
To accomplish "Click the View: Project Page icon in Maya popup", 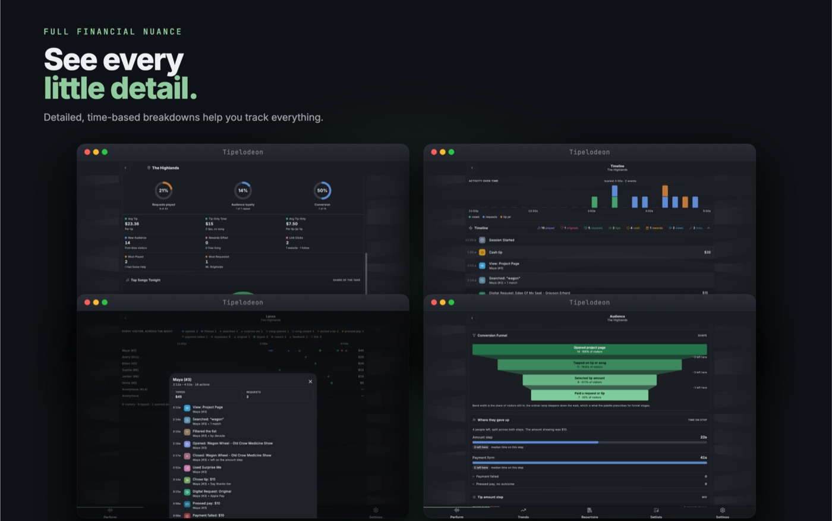I will (x=187, y=409).
